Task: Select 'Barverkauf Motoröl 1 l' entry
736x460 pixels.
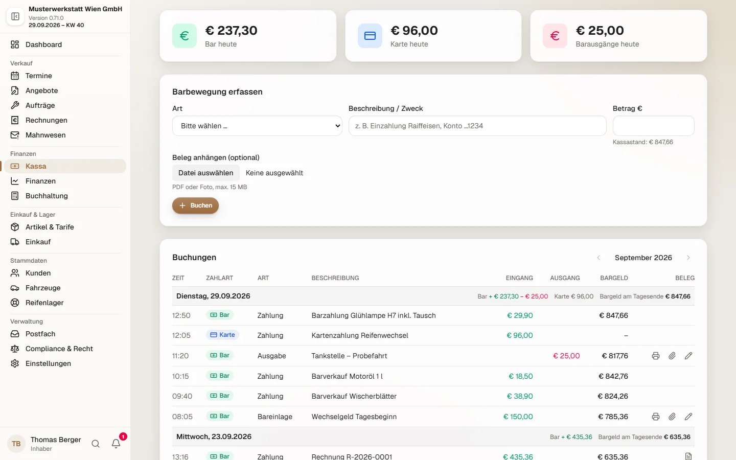Action: [x=347, y=376]
